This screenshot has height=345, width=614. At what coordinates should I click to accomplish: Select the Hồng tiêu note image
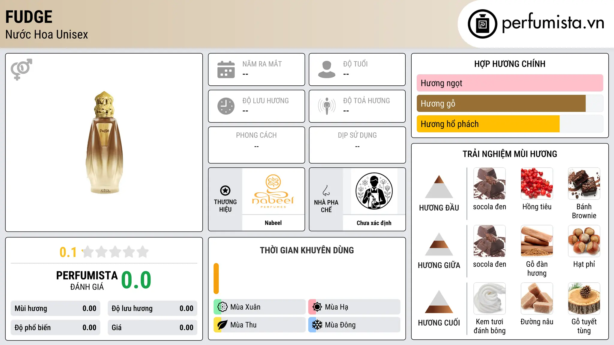point(537,184)
